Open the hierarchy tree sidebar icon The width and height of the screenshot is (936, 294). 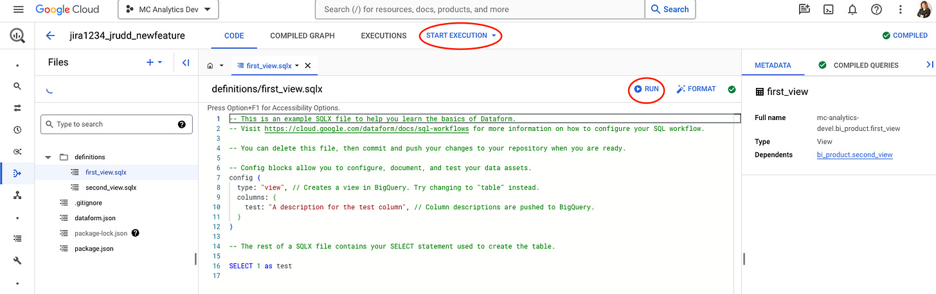pos(17,195)
